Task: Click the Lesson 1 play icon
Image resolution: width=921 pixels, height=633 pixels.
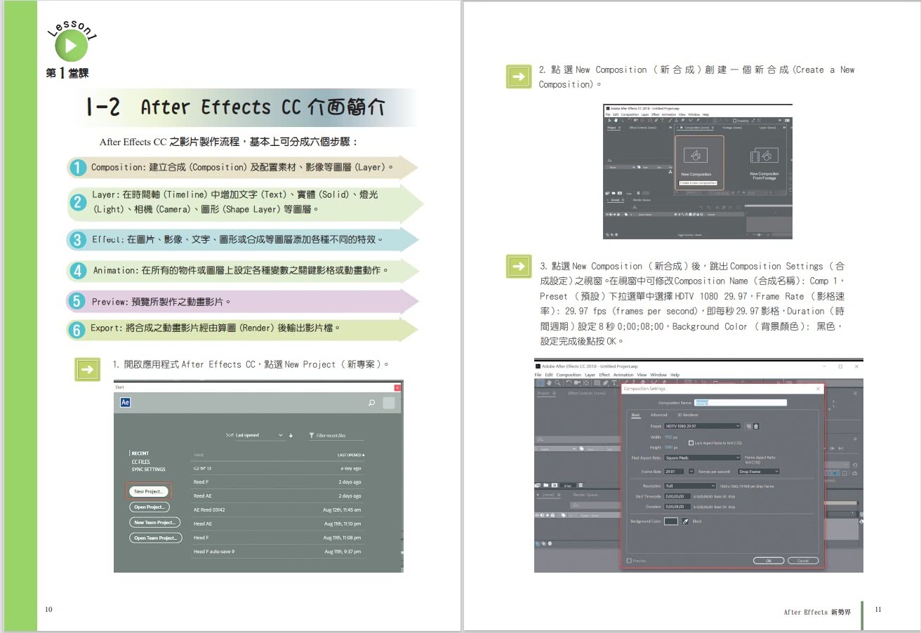Action: coord(71,46)
